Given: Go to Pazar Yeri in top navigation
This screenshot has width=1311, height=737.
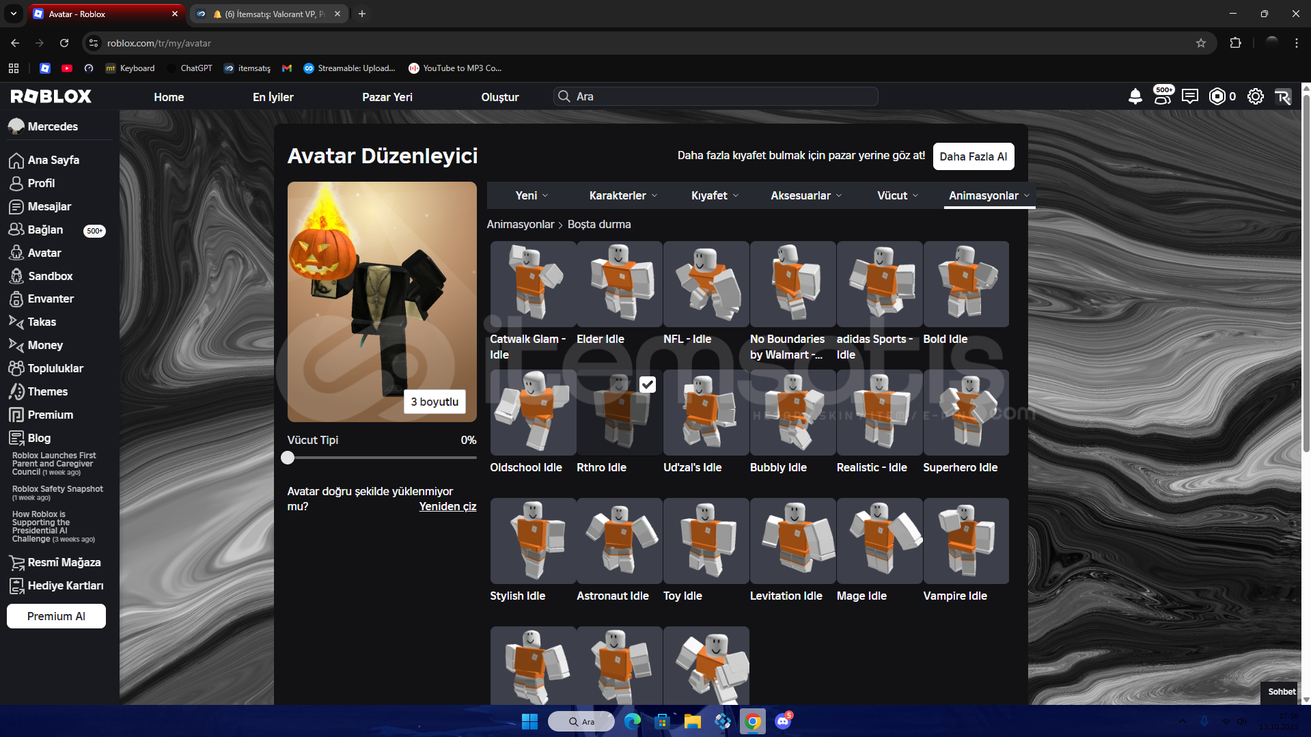Looking at the screenshot, I should [x=387, y=97].
